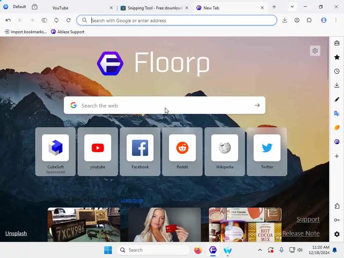Open the Facebook shortcut tile

coord(140,152)
